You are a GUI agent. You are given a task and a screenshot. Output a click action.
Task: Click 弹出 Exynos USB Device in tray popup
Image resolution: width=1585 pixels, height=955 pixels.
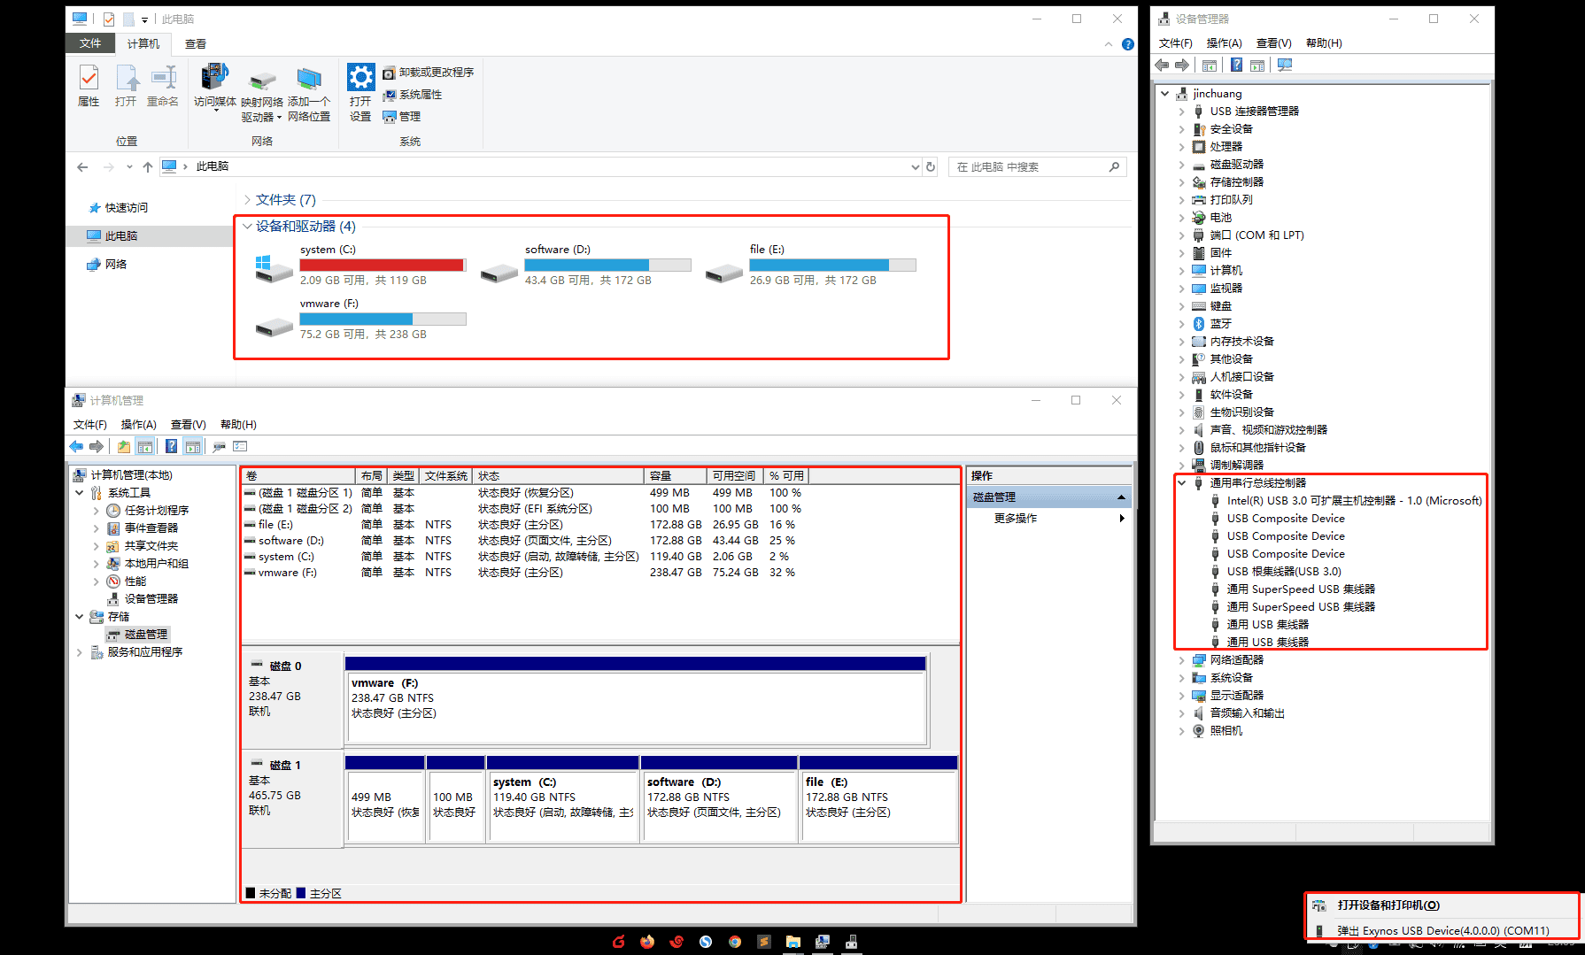point(1443,931)
